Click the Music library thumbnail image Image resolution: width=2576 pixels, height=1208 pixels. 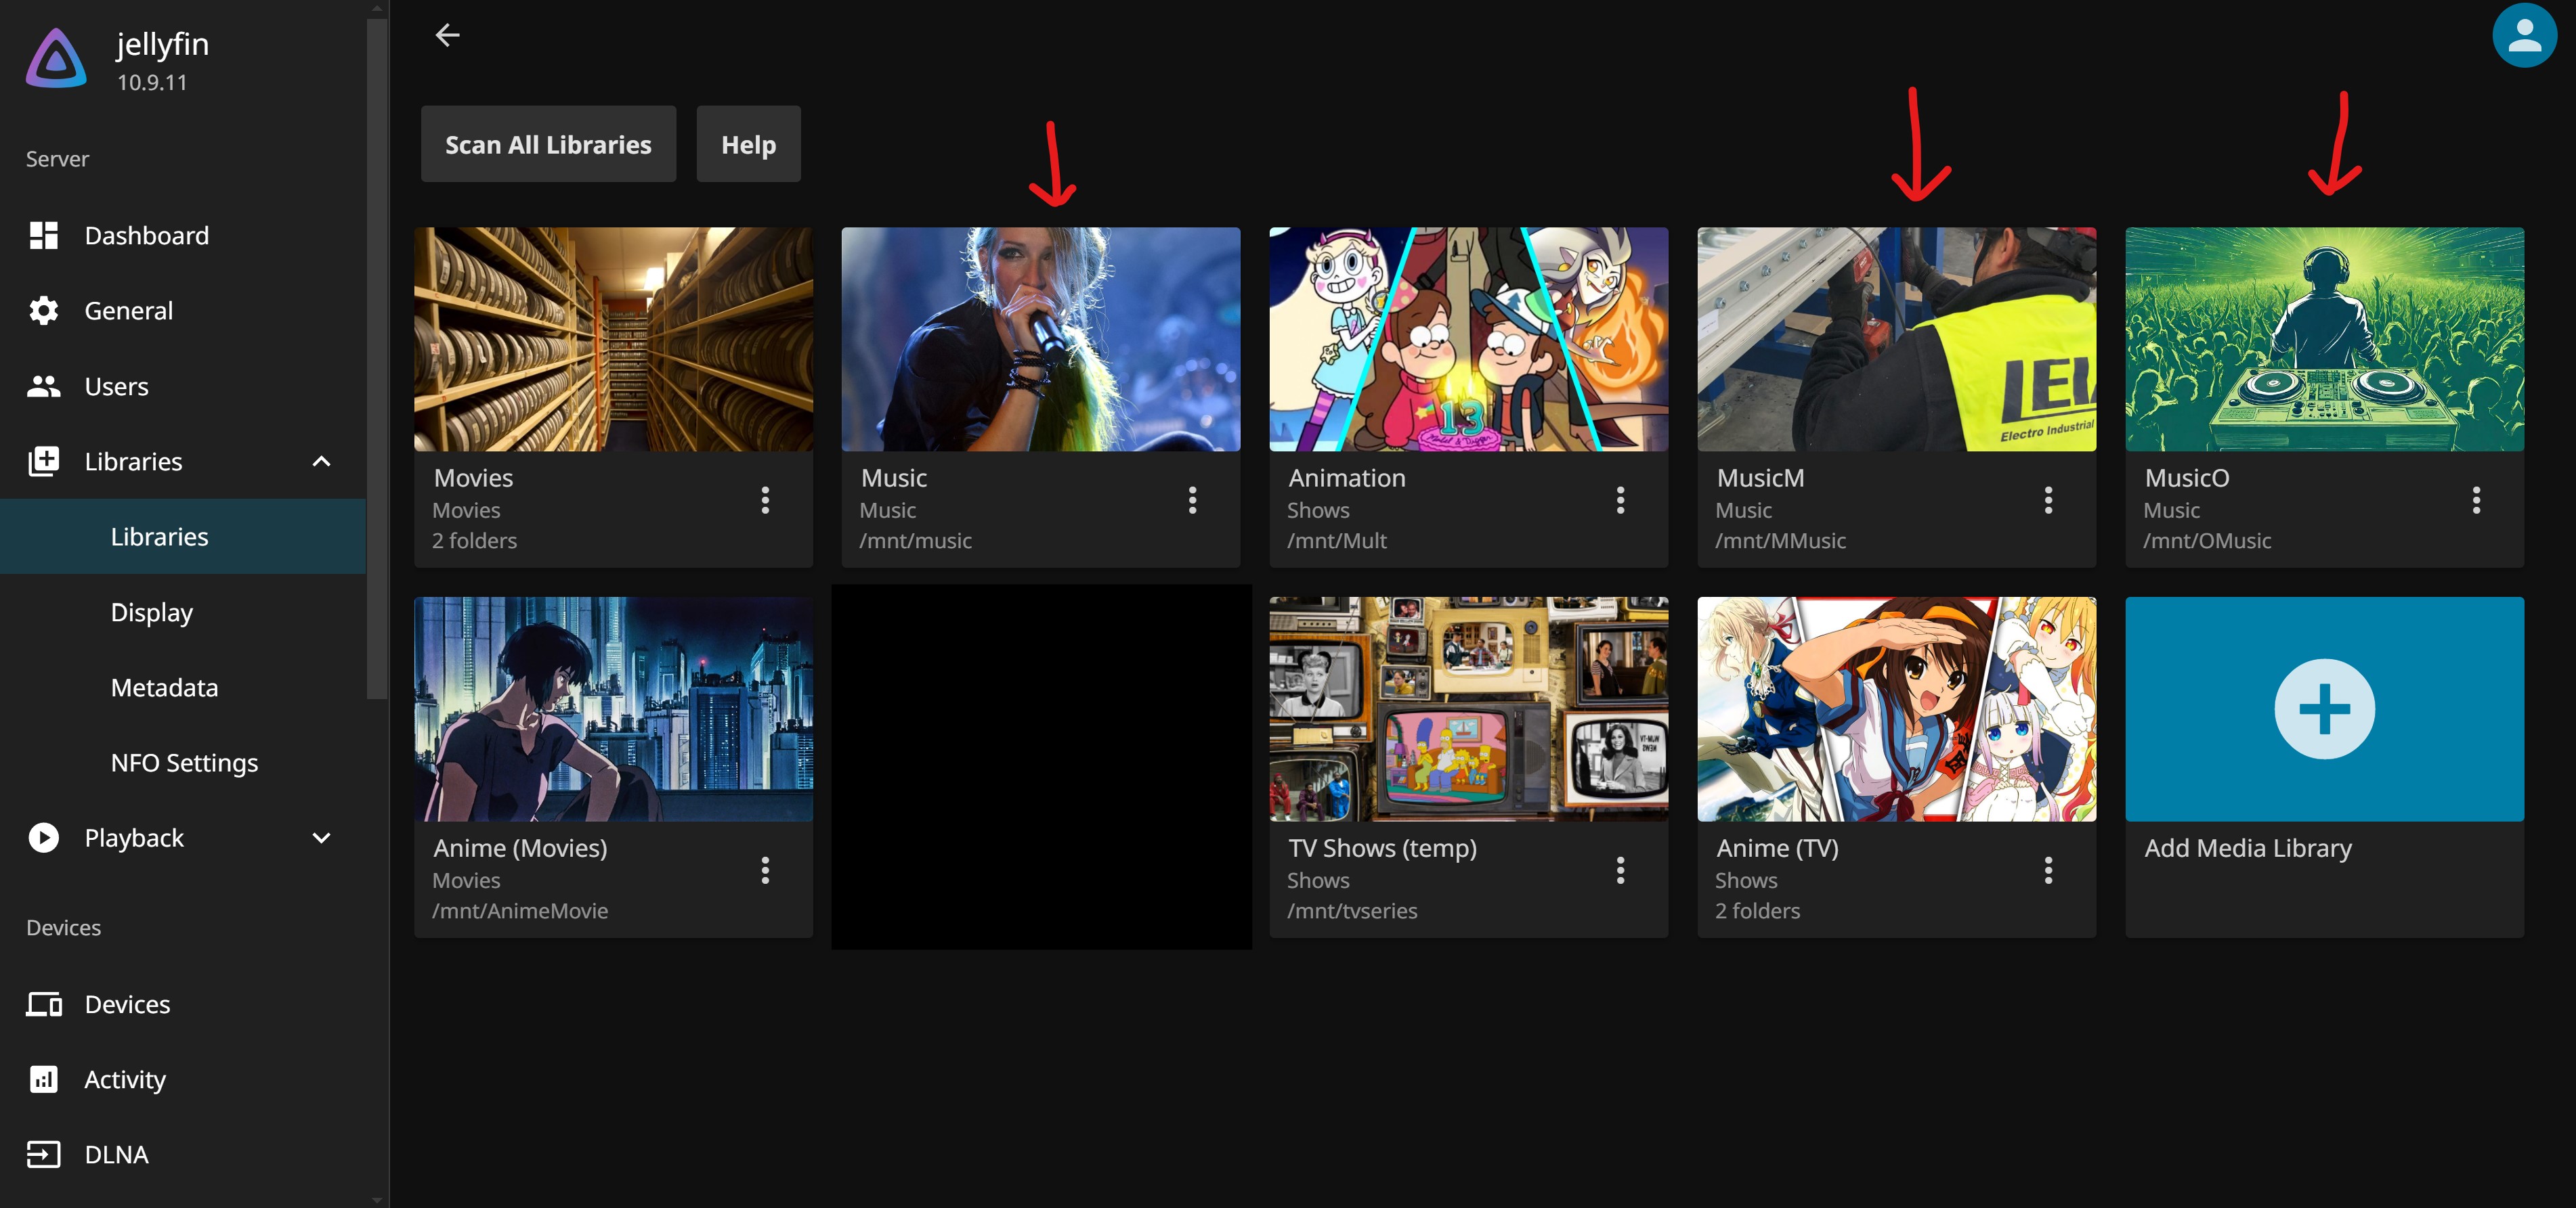pyautogui.click(x=1040, y=340)
